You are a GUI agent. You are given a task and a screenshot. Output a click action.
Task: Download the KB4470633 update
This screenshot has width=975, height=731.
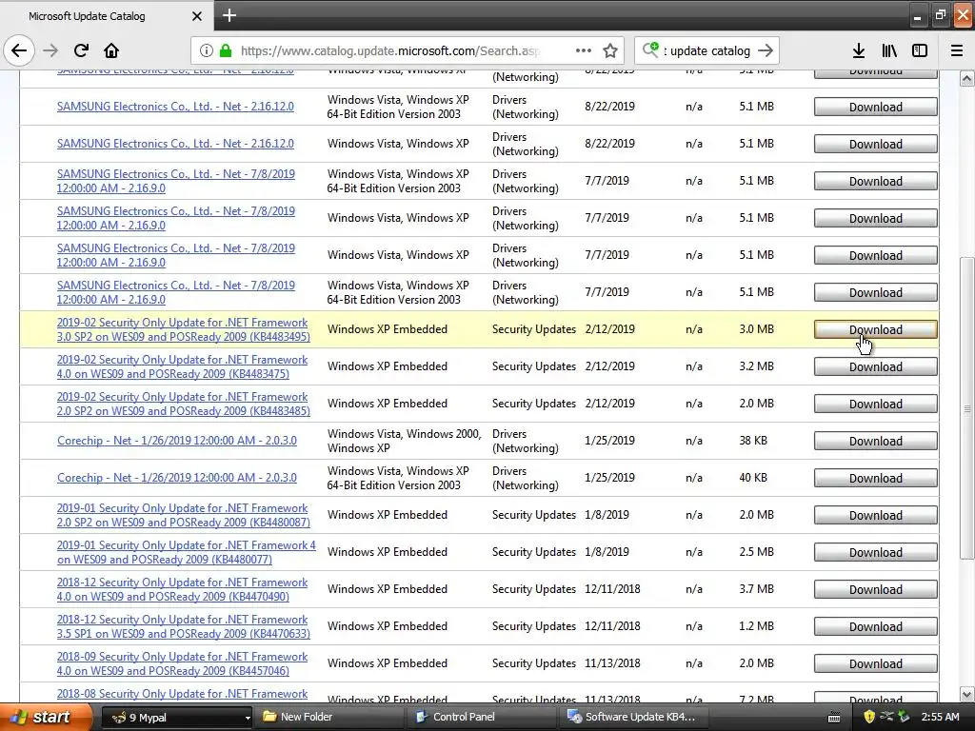876,626
